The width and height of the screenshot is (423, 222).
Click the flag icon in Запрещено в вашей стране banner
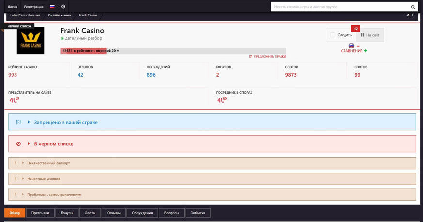(18, 122)
